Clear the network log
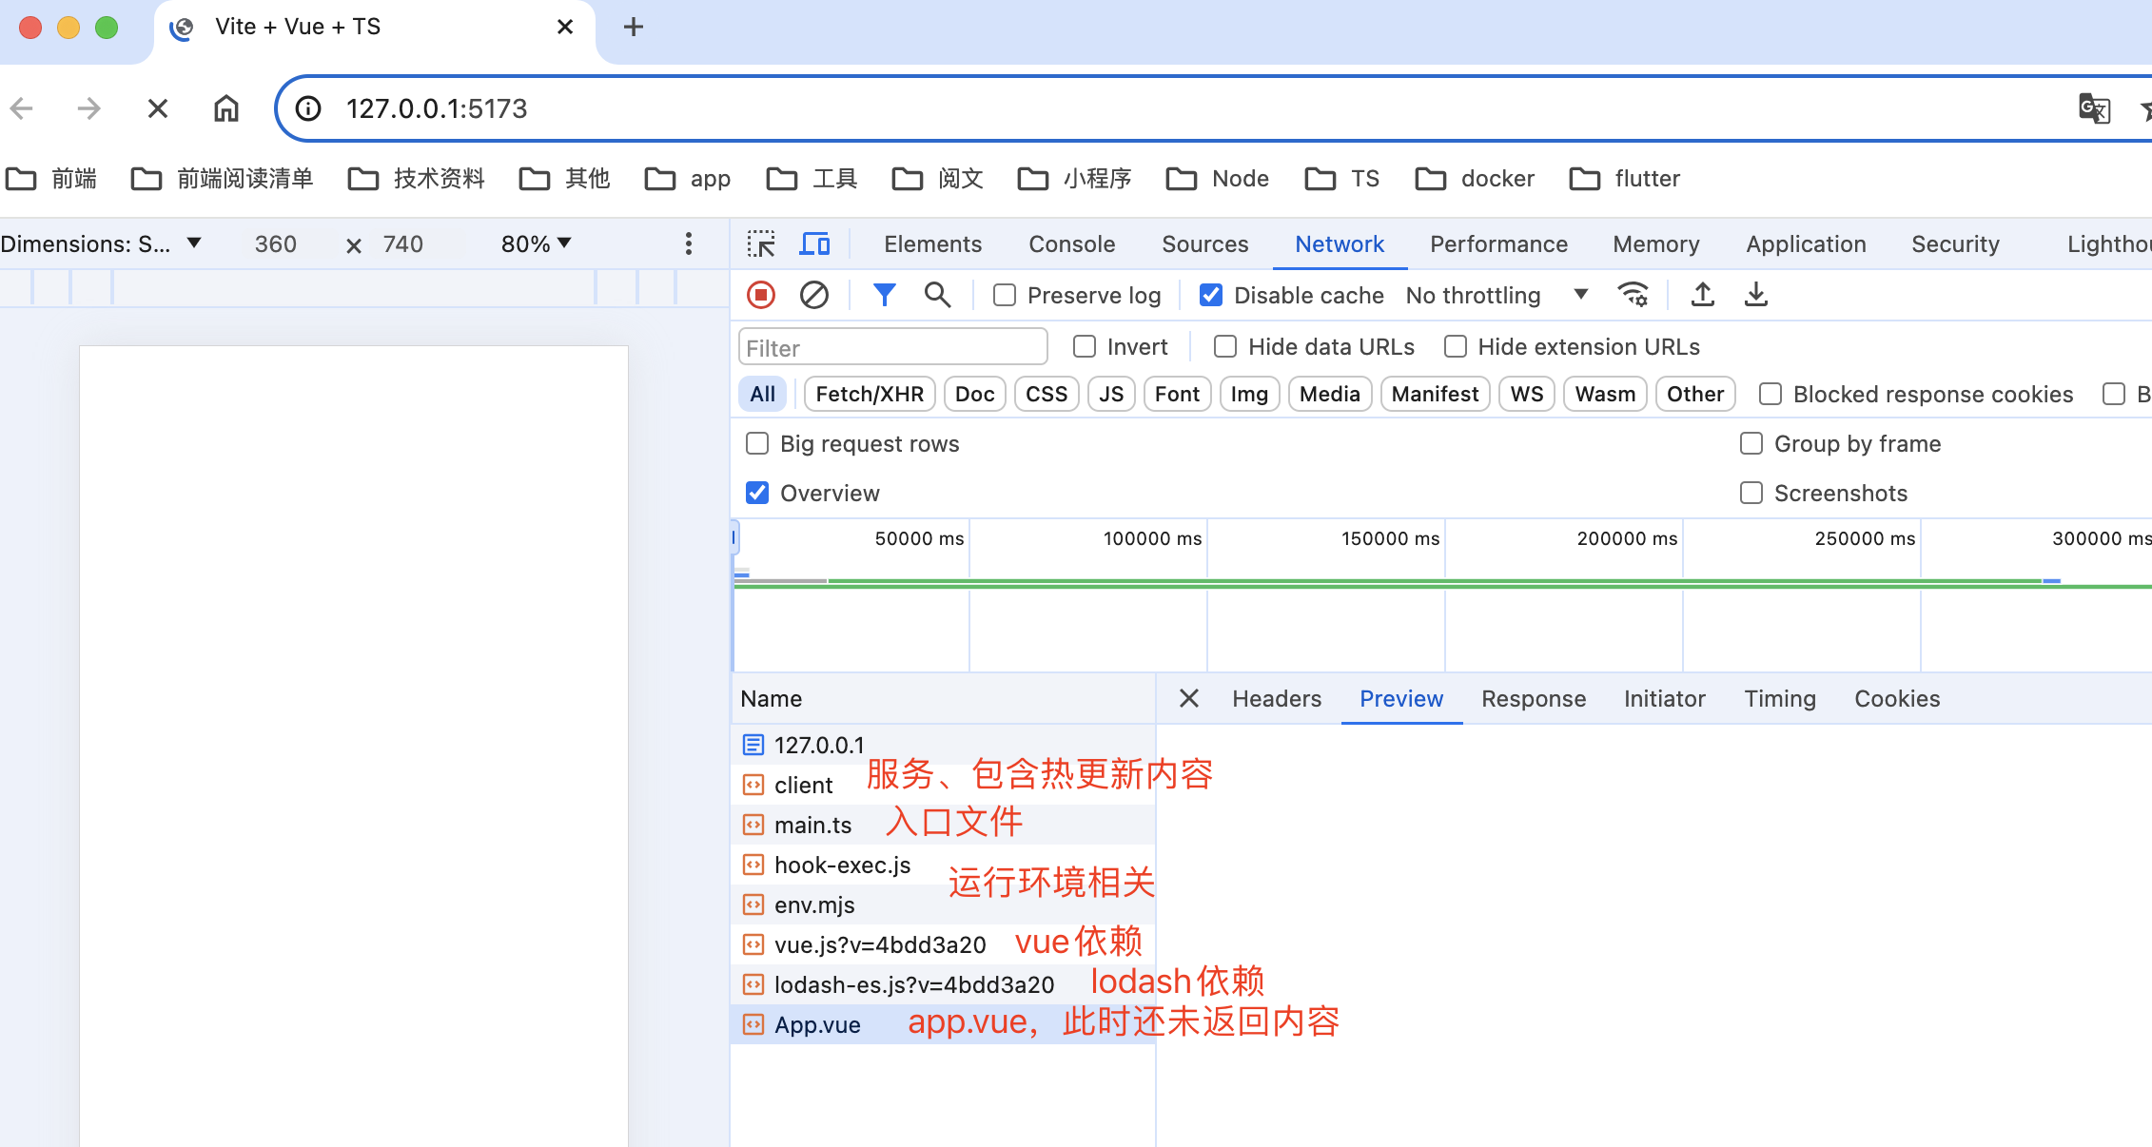The height and width of the screenshot is (1147, 2152). point(813,295)
